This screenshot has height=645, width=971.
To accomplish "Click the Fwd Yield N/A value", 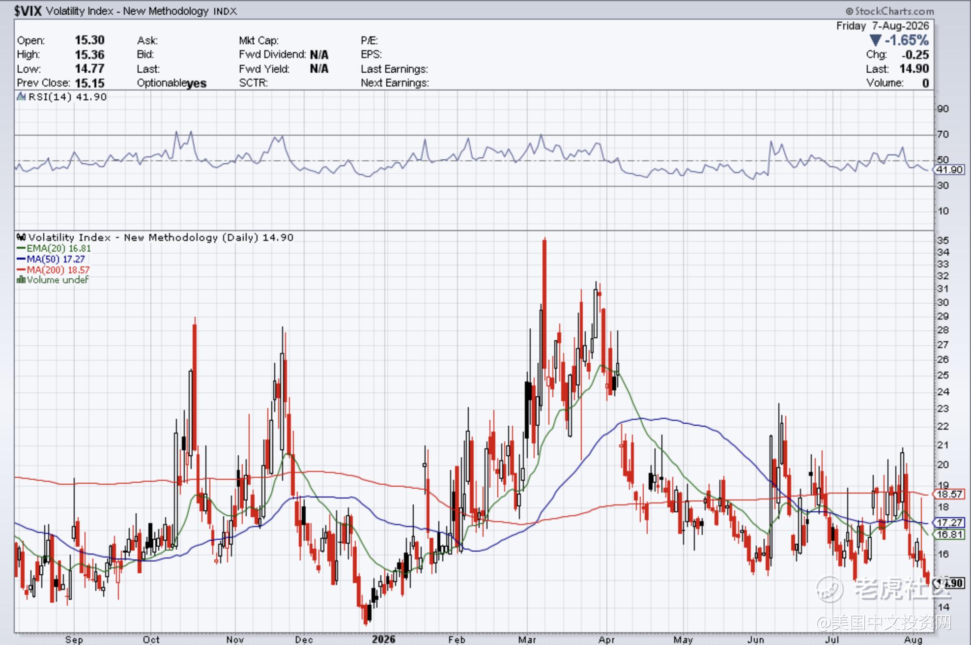I will (319, 69).
